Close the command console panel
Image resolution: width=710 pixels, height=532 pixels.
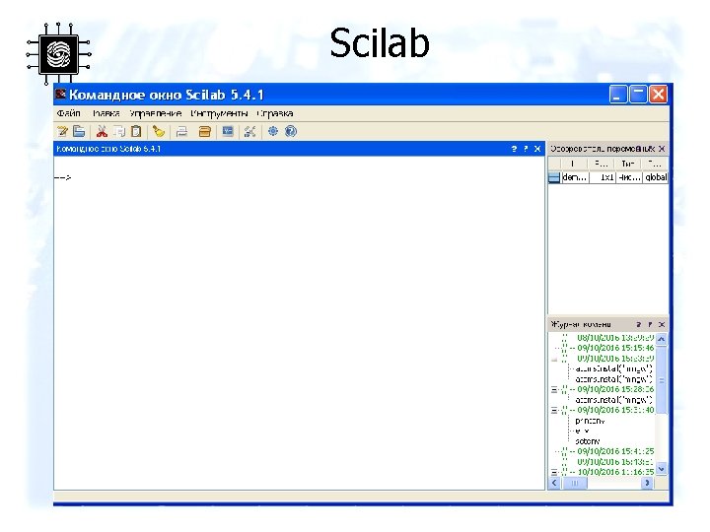[537, 149]
